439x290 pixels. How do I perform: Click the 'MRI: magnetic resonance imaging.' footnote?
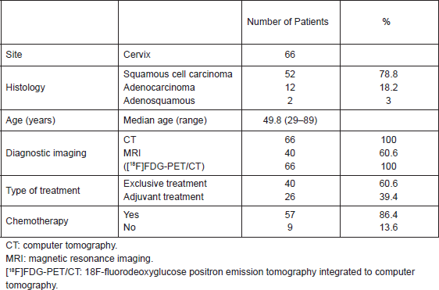point(79,259)
